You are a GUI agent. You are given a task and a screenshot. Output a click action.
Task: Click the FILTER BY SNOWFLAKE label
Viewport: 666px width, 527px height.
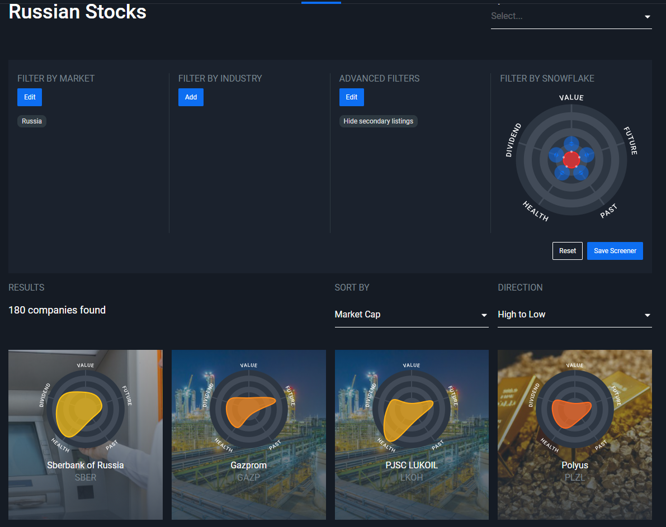click(547, 79)
